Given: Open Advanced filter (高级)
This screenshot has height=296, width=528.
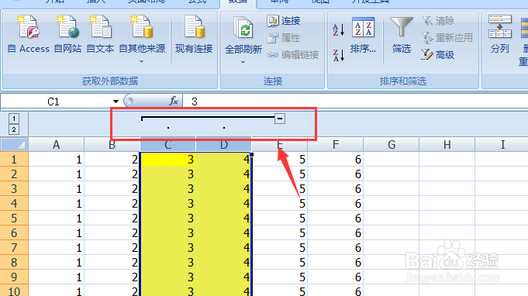Looking at the screenshot, I should pyautogui.click(x=438, y=54).
